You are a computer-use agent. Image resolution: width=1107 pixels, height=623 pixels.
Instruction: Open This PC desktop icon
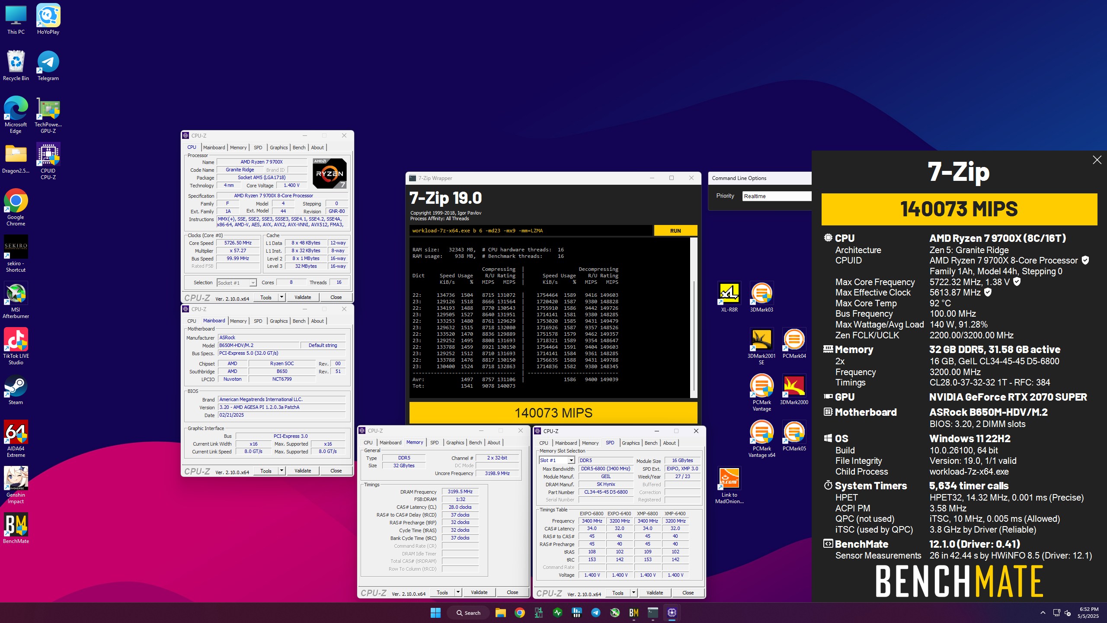click(16, 19)
